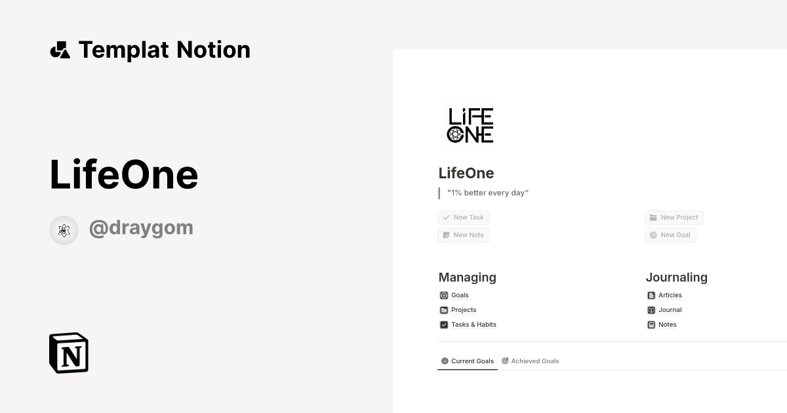Click the "1% better every day" quote
787x413 pixels.
click(x=489, y=192)
